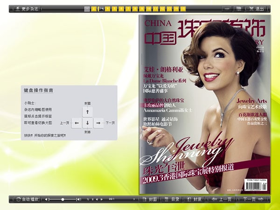The width and height of the screenshot is (280, 210).
Task: Click the small go arrow after page field
Action: tap(134, 199)
